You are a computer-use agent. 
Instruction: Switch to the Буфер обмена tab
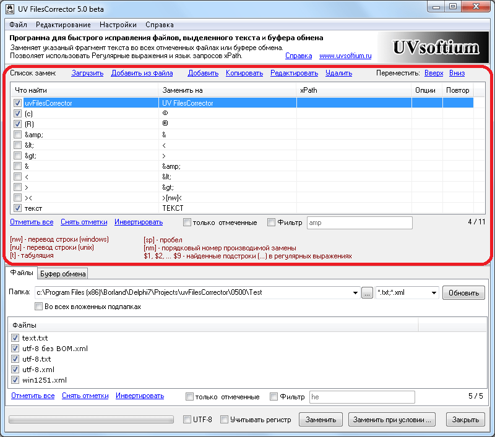coord(63,274)
